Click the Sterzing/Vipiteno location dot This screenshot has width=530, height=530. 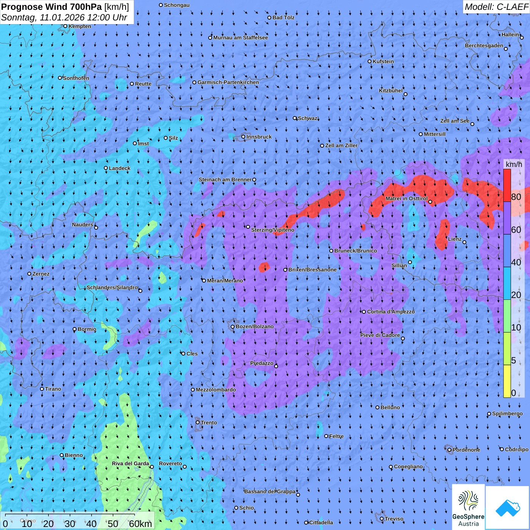248,227
